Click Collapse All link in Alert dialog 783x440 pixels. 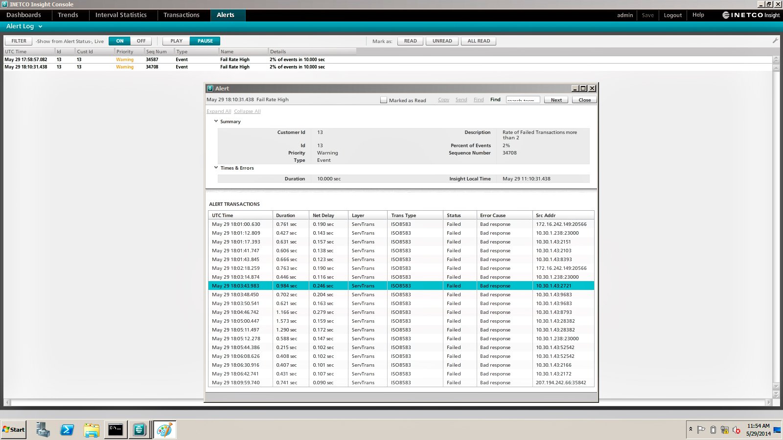pos(247,111)
